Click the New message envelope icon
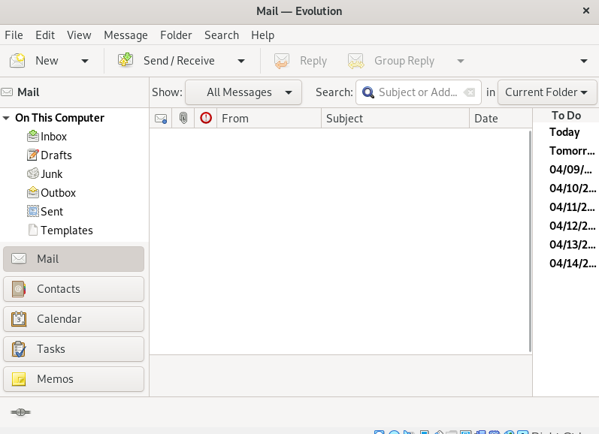599x434 pixels. [17, 61]
